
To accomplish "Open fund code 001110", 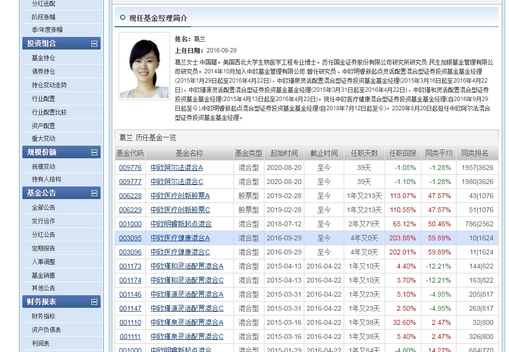I will click(x=130, y=323).
